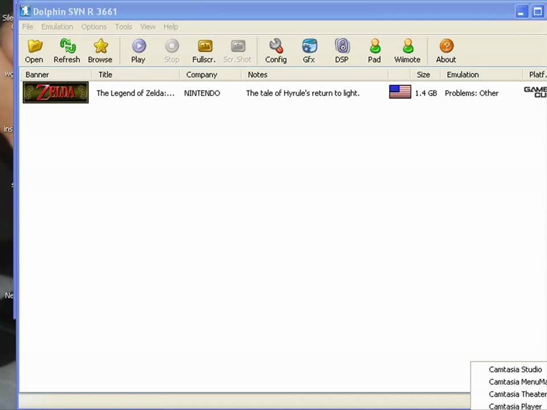Viewport: 547px width, 410px height.
Task: Open Pad controller settings
Action: tap(374, 51)
